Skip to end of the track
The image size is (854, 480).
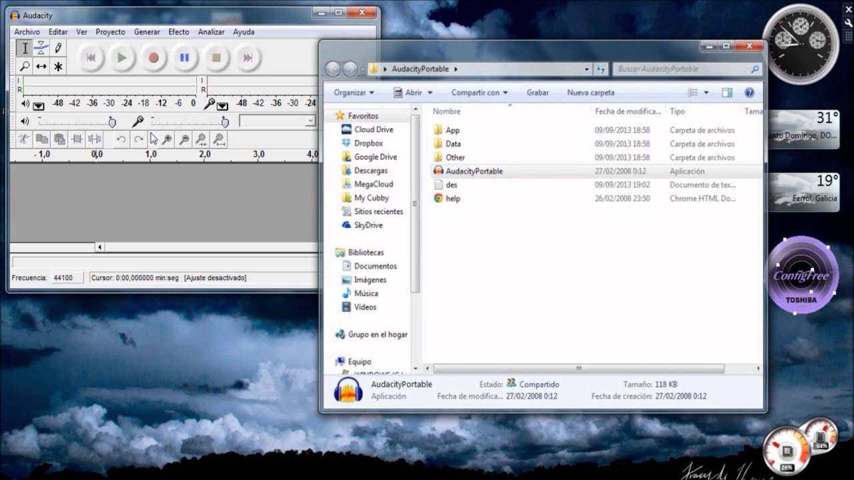[248, 58]
